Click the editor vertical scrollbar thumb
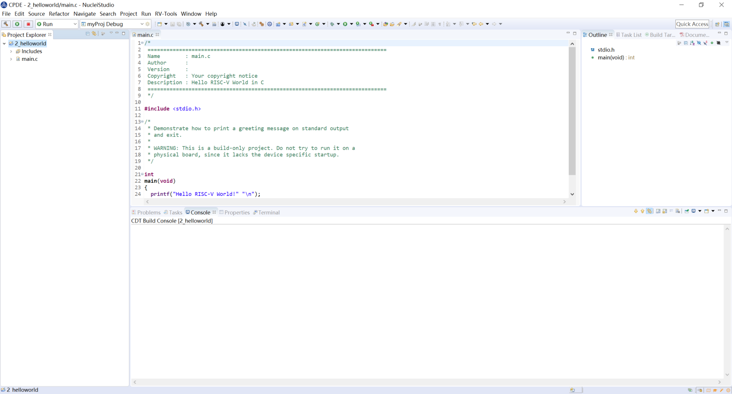 [572, 111]
